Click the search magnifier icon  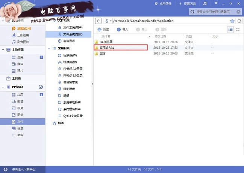pyautogui.click(x=192, y=12)
